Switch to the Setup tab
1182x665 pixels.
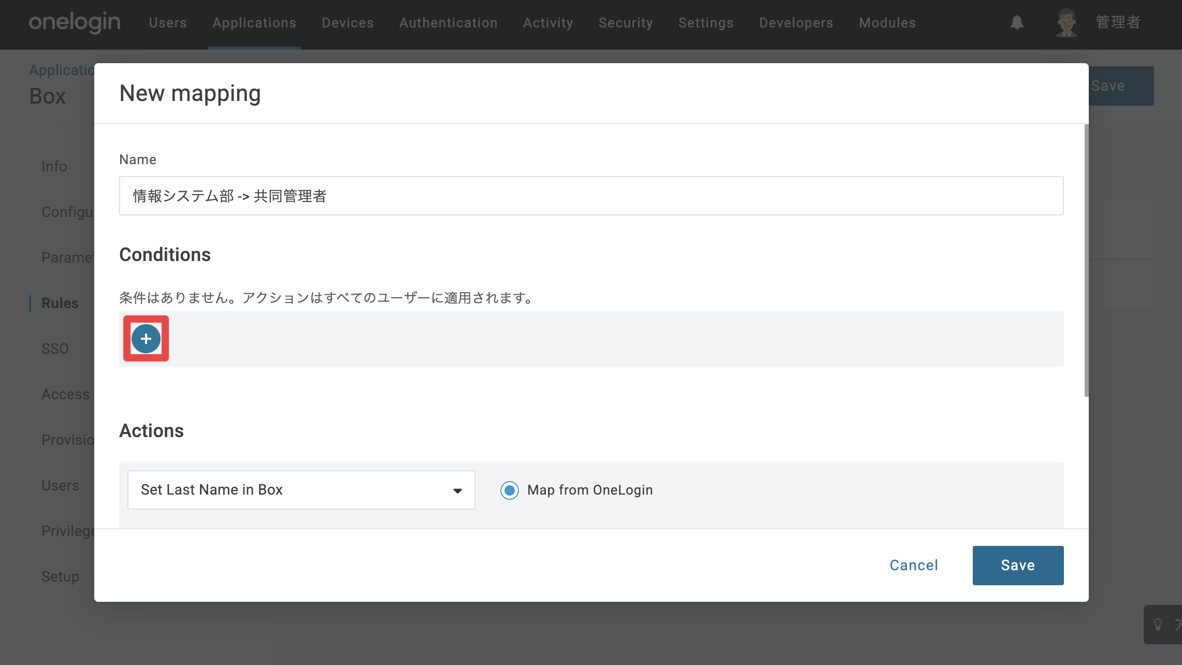[x=60, y=576]
